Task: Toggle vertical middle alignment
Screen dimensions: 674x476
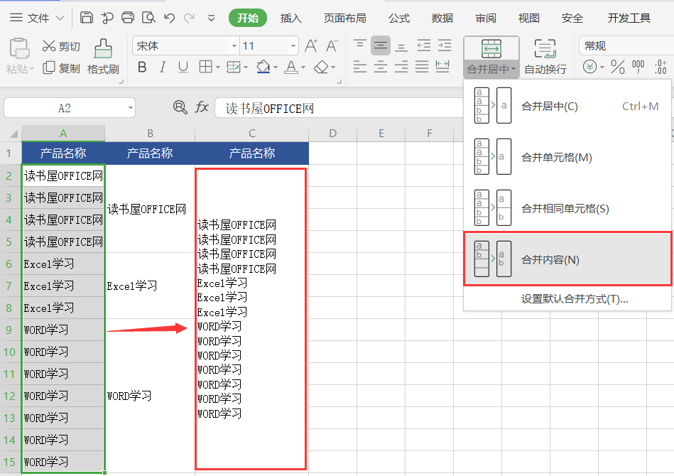Action: (x=381, y=45)
